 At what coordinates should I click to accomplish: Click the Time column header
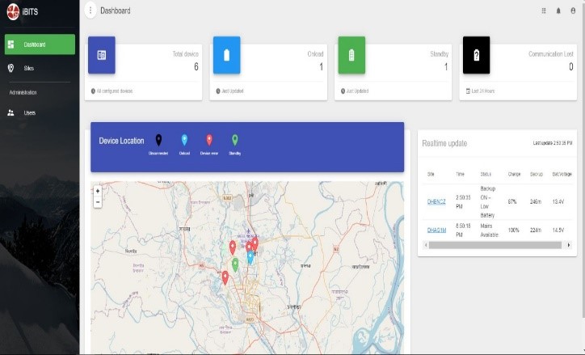(460, 175)
